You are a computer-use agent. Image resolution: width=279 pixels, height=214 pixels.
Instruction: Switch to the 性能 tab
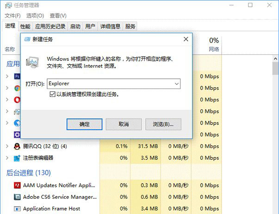coord(25,26)
